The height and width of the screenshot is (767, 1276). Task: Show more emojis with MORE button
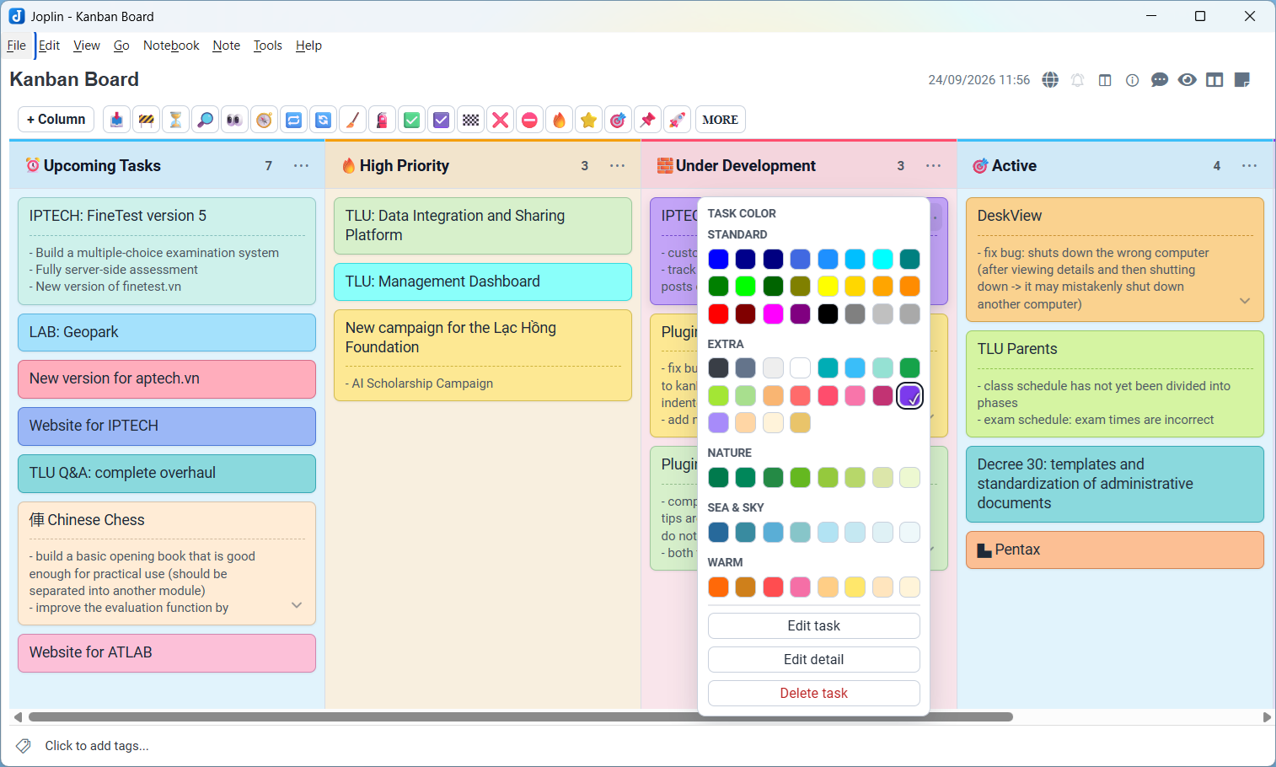pos(720,120)
